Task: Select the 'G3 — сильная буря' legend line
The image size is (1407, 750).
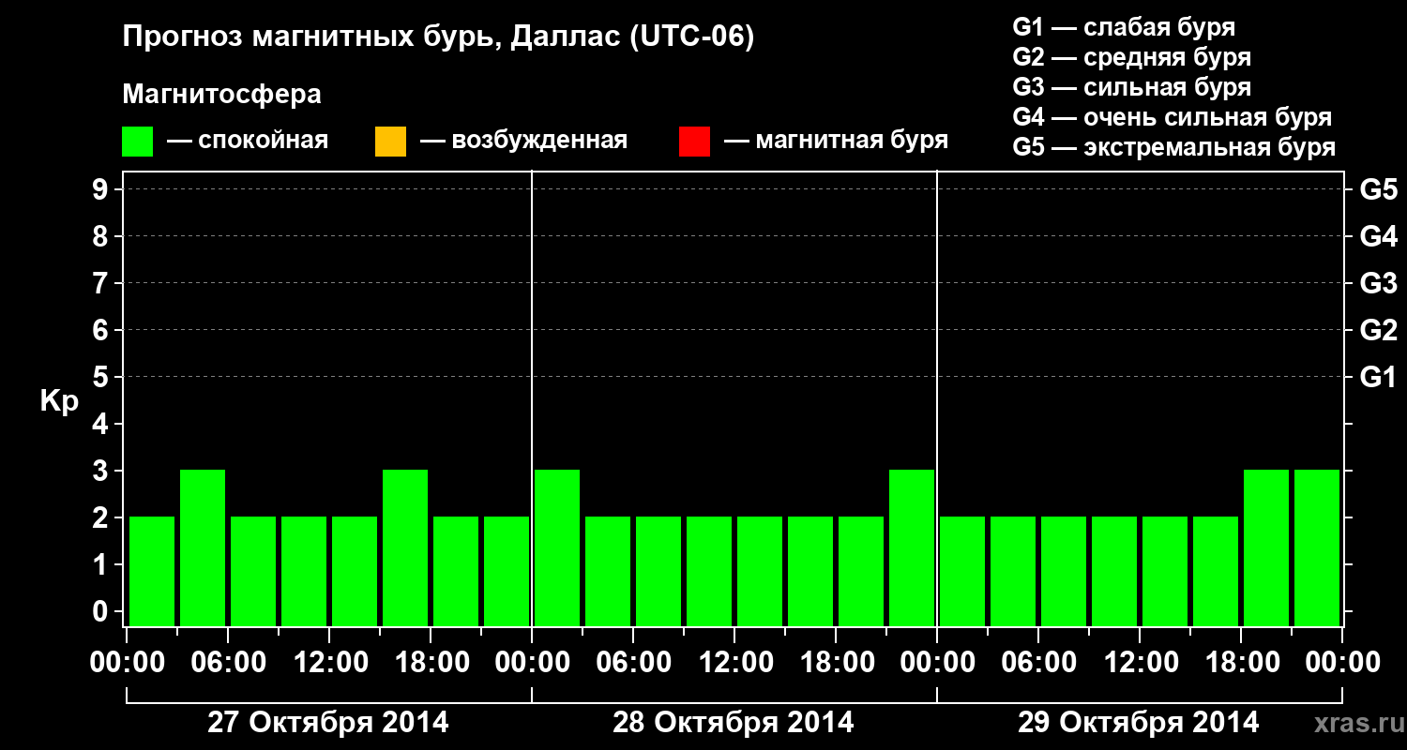Action: [x=1132, y=87]
